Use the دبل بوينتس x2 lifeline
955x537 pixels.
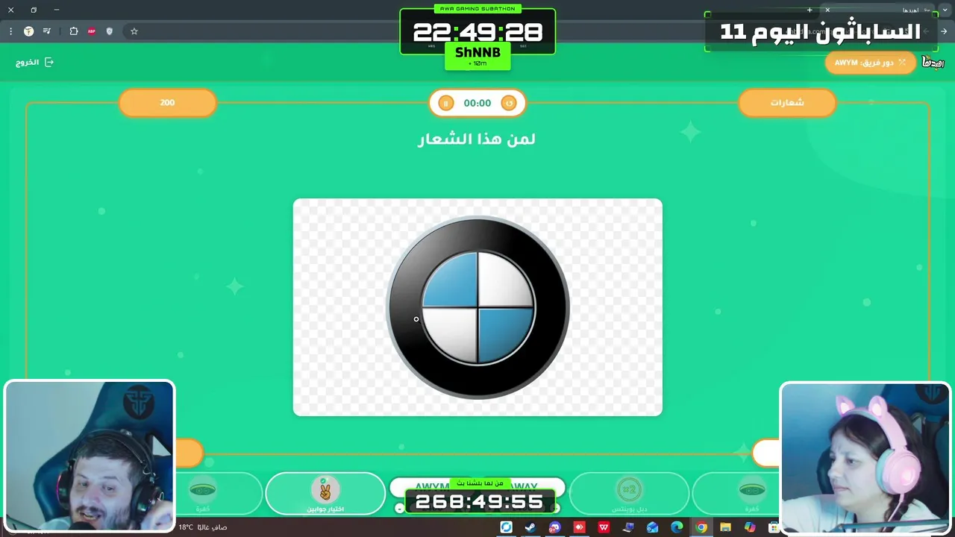click(630, 494)
